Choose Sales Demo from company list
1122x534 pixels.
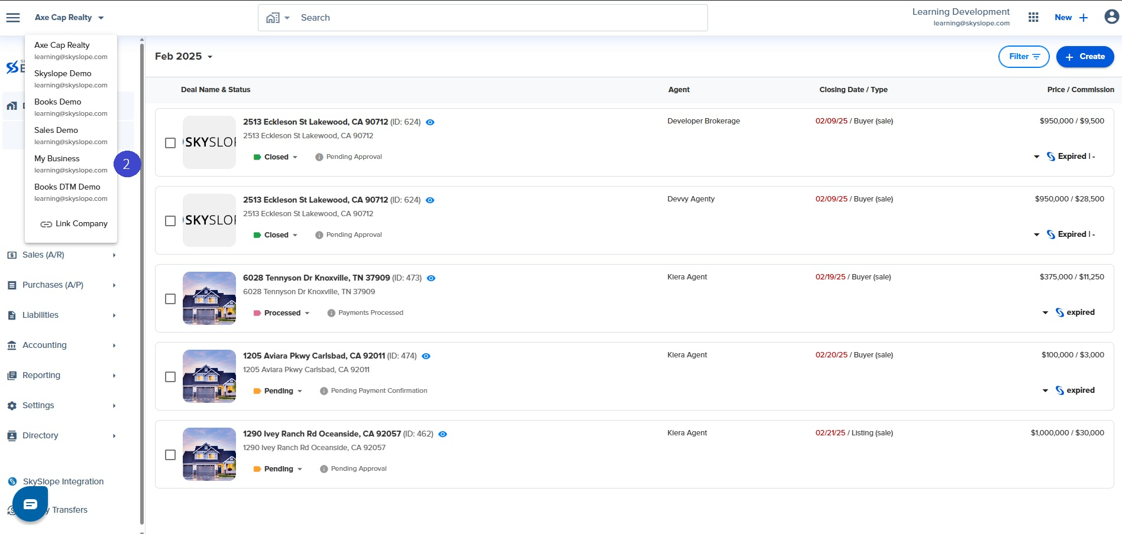point(71,135)
